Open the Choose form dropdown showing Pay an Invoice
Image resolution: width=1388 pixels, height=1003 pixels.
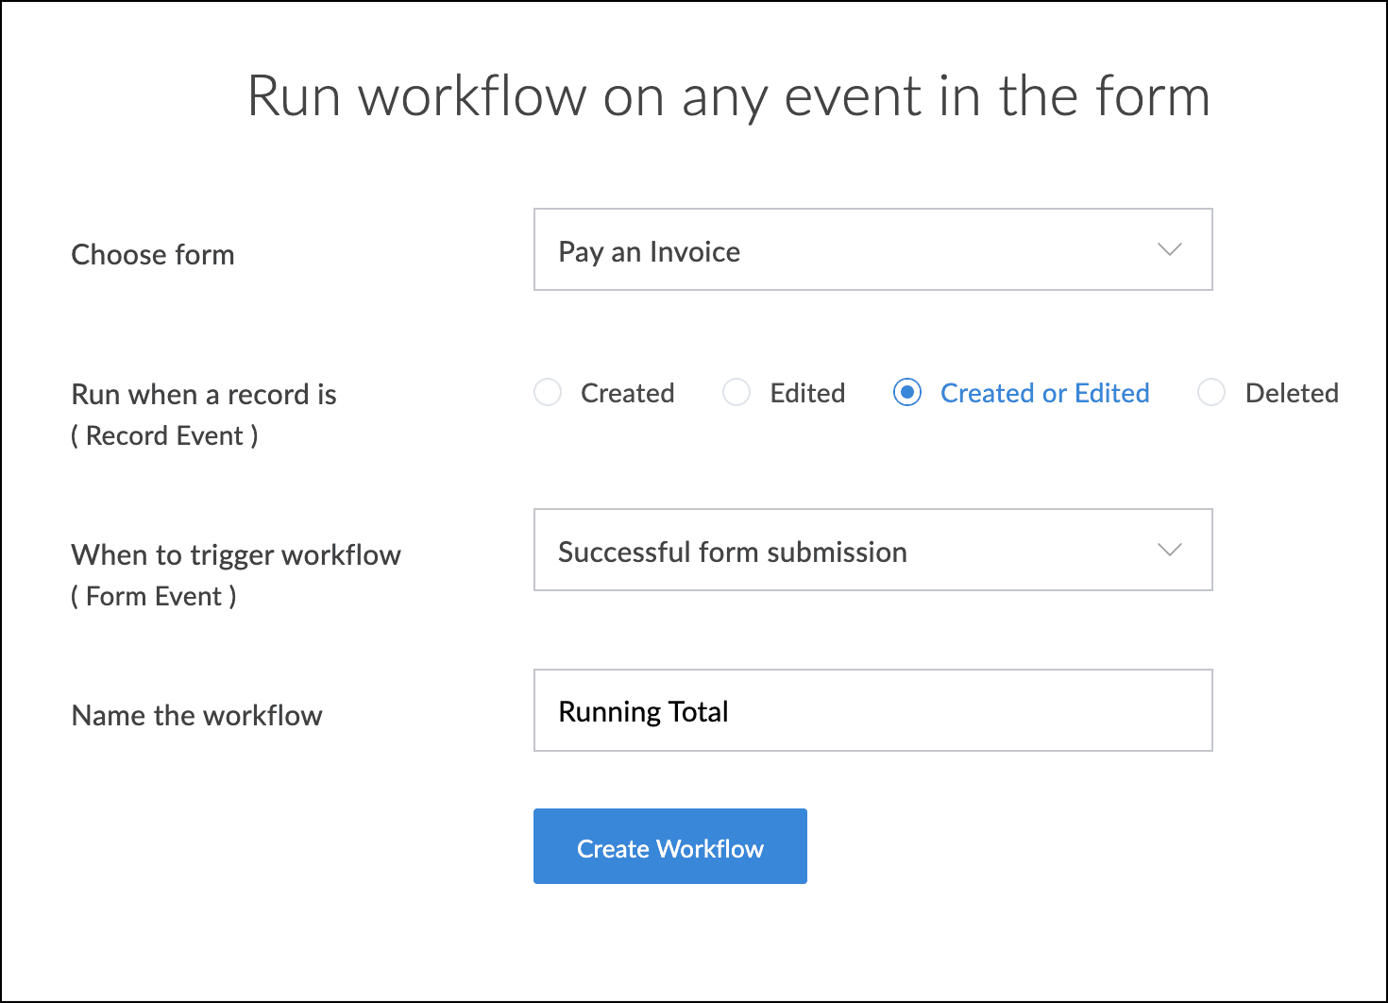pos(872,250)
